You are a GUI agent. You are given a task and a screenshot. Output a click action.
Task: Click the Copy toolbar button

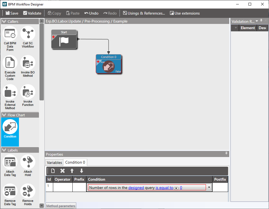click(54, 13)
